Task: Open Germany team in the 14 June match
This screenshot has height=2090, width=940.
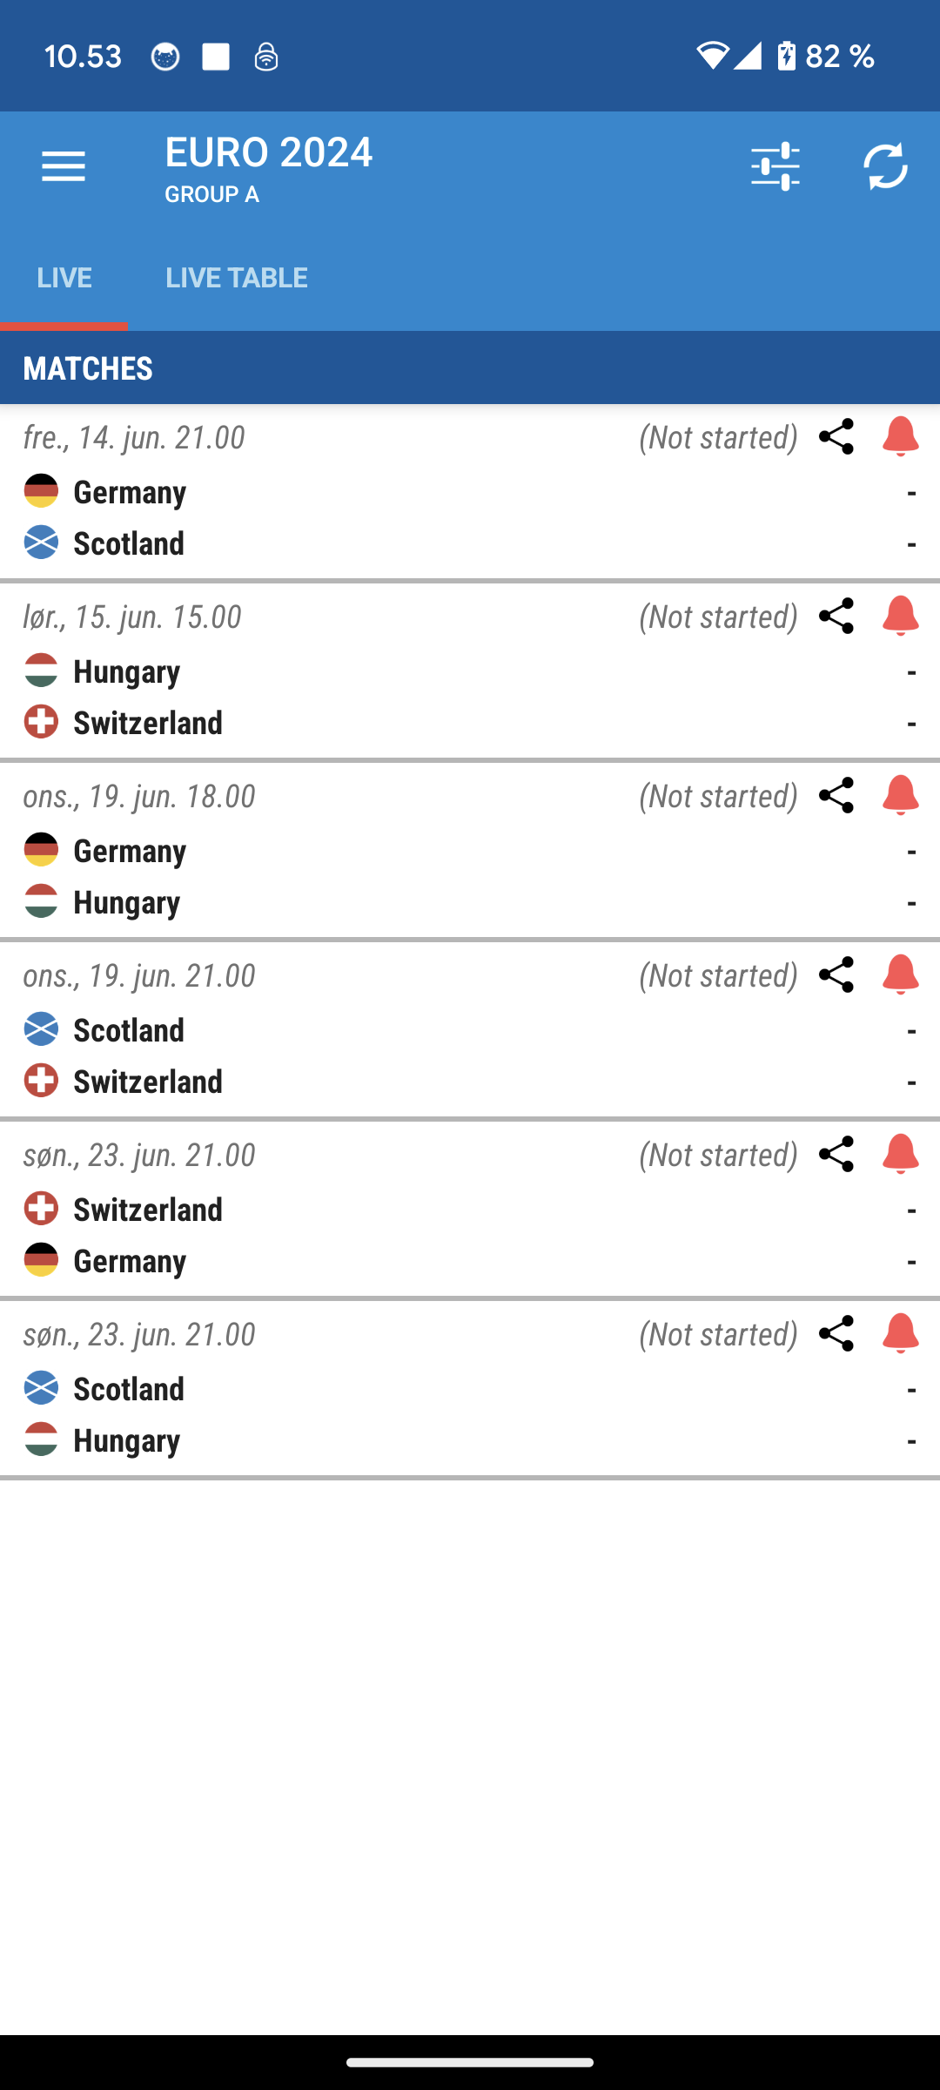Action: click(130, 492)
